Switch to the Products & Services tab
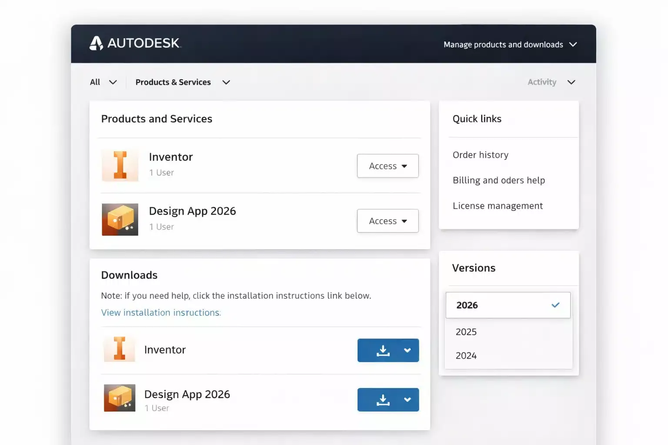The height and width of the screenshot is (445, 668). pos(182,82)
